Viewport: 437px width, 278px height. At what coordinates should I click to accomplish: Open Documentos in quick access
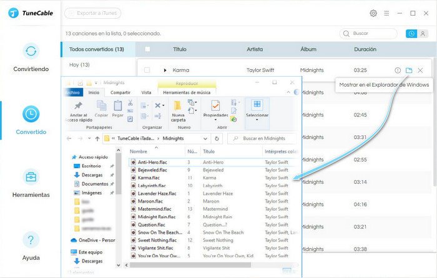[x=95, y=184]
